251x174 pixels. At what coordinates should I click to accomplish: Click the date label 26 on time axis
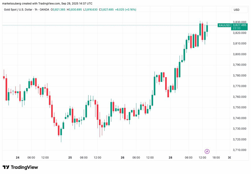pyautogui.click(x=122, y=158)
